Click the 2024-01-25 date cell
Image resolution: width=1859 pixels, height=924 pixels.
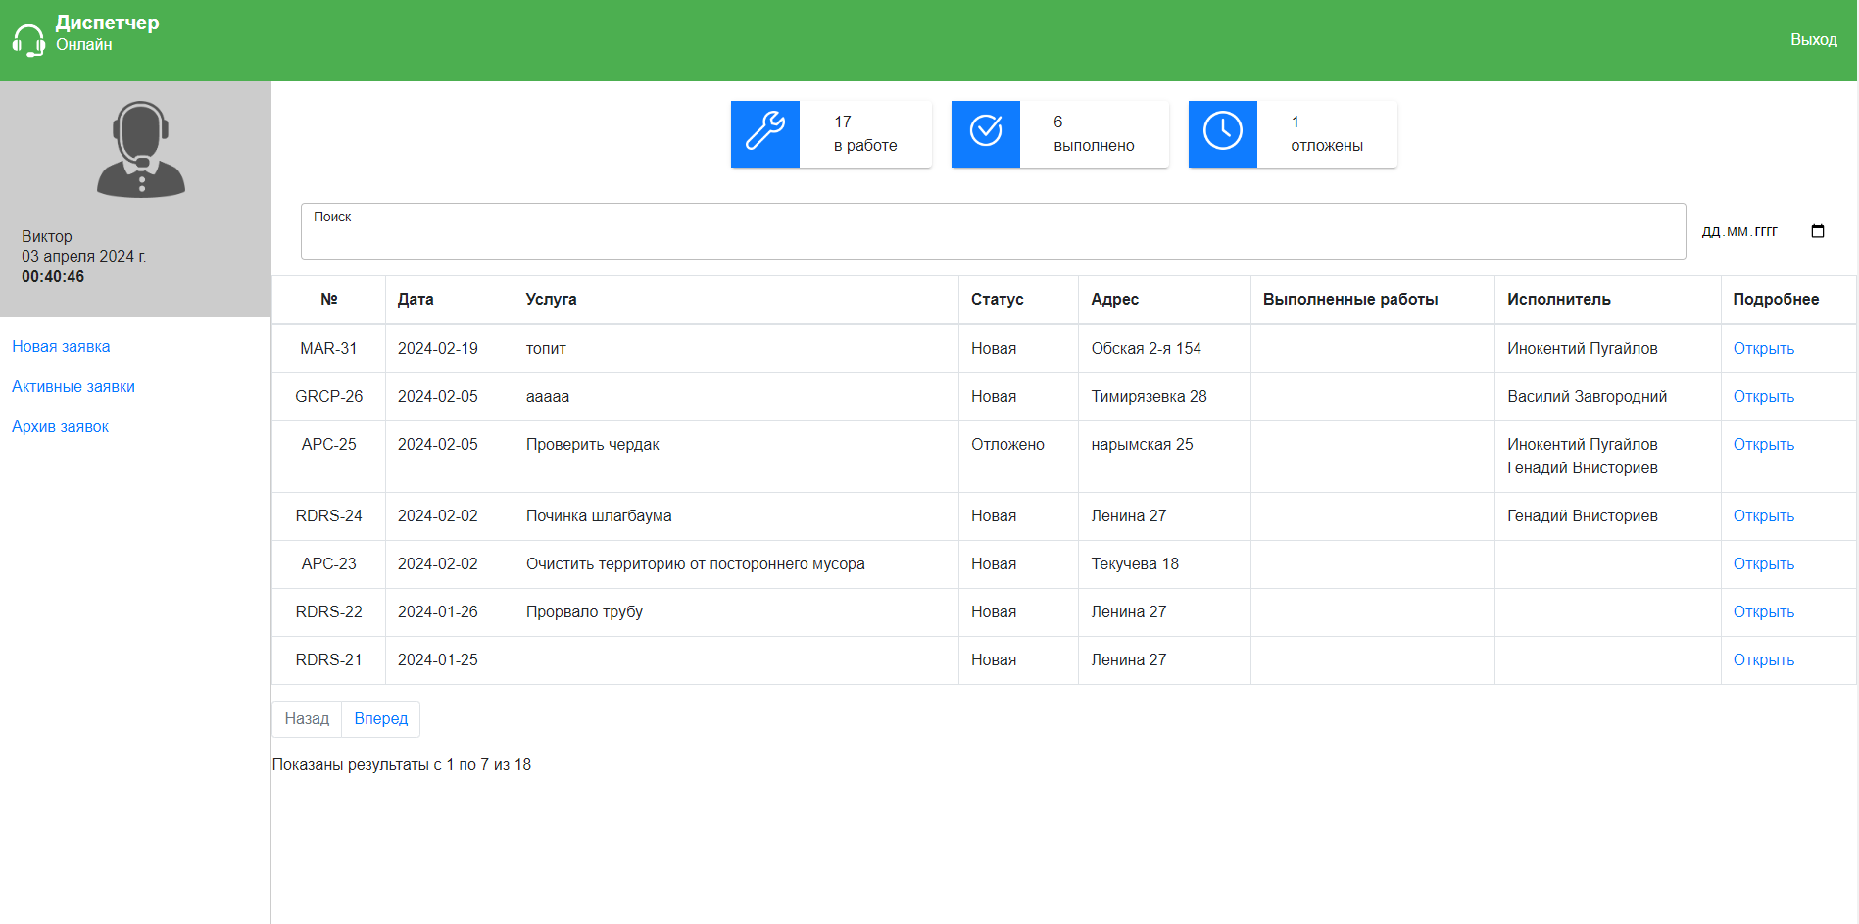[450, 659]
